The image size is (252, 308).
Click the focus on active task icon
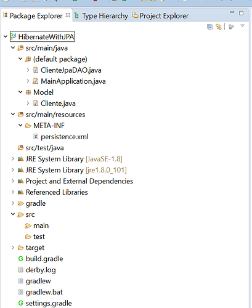(231, 26)
